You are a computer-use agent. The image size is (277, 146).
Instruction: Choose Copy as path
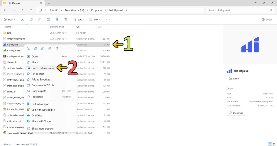[x=50, y=91]
